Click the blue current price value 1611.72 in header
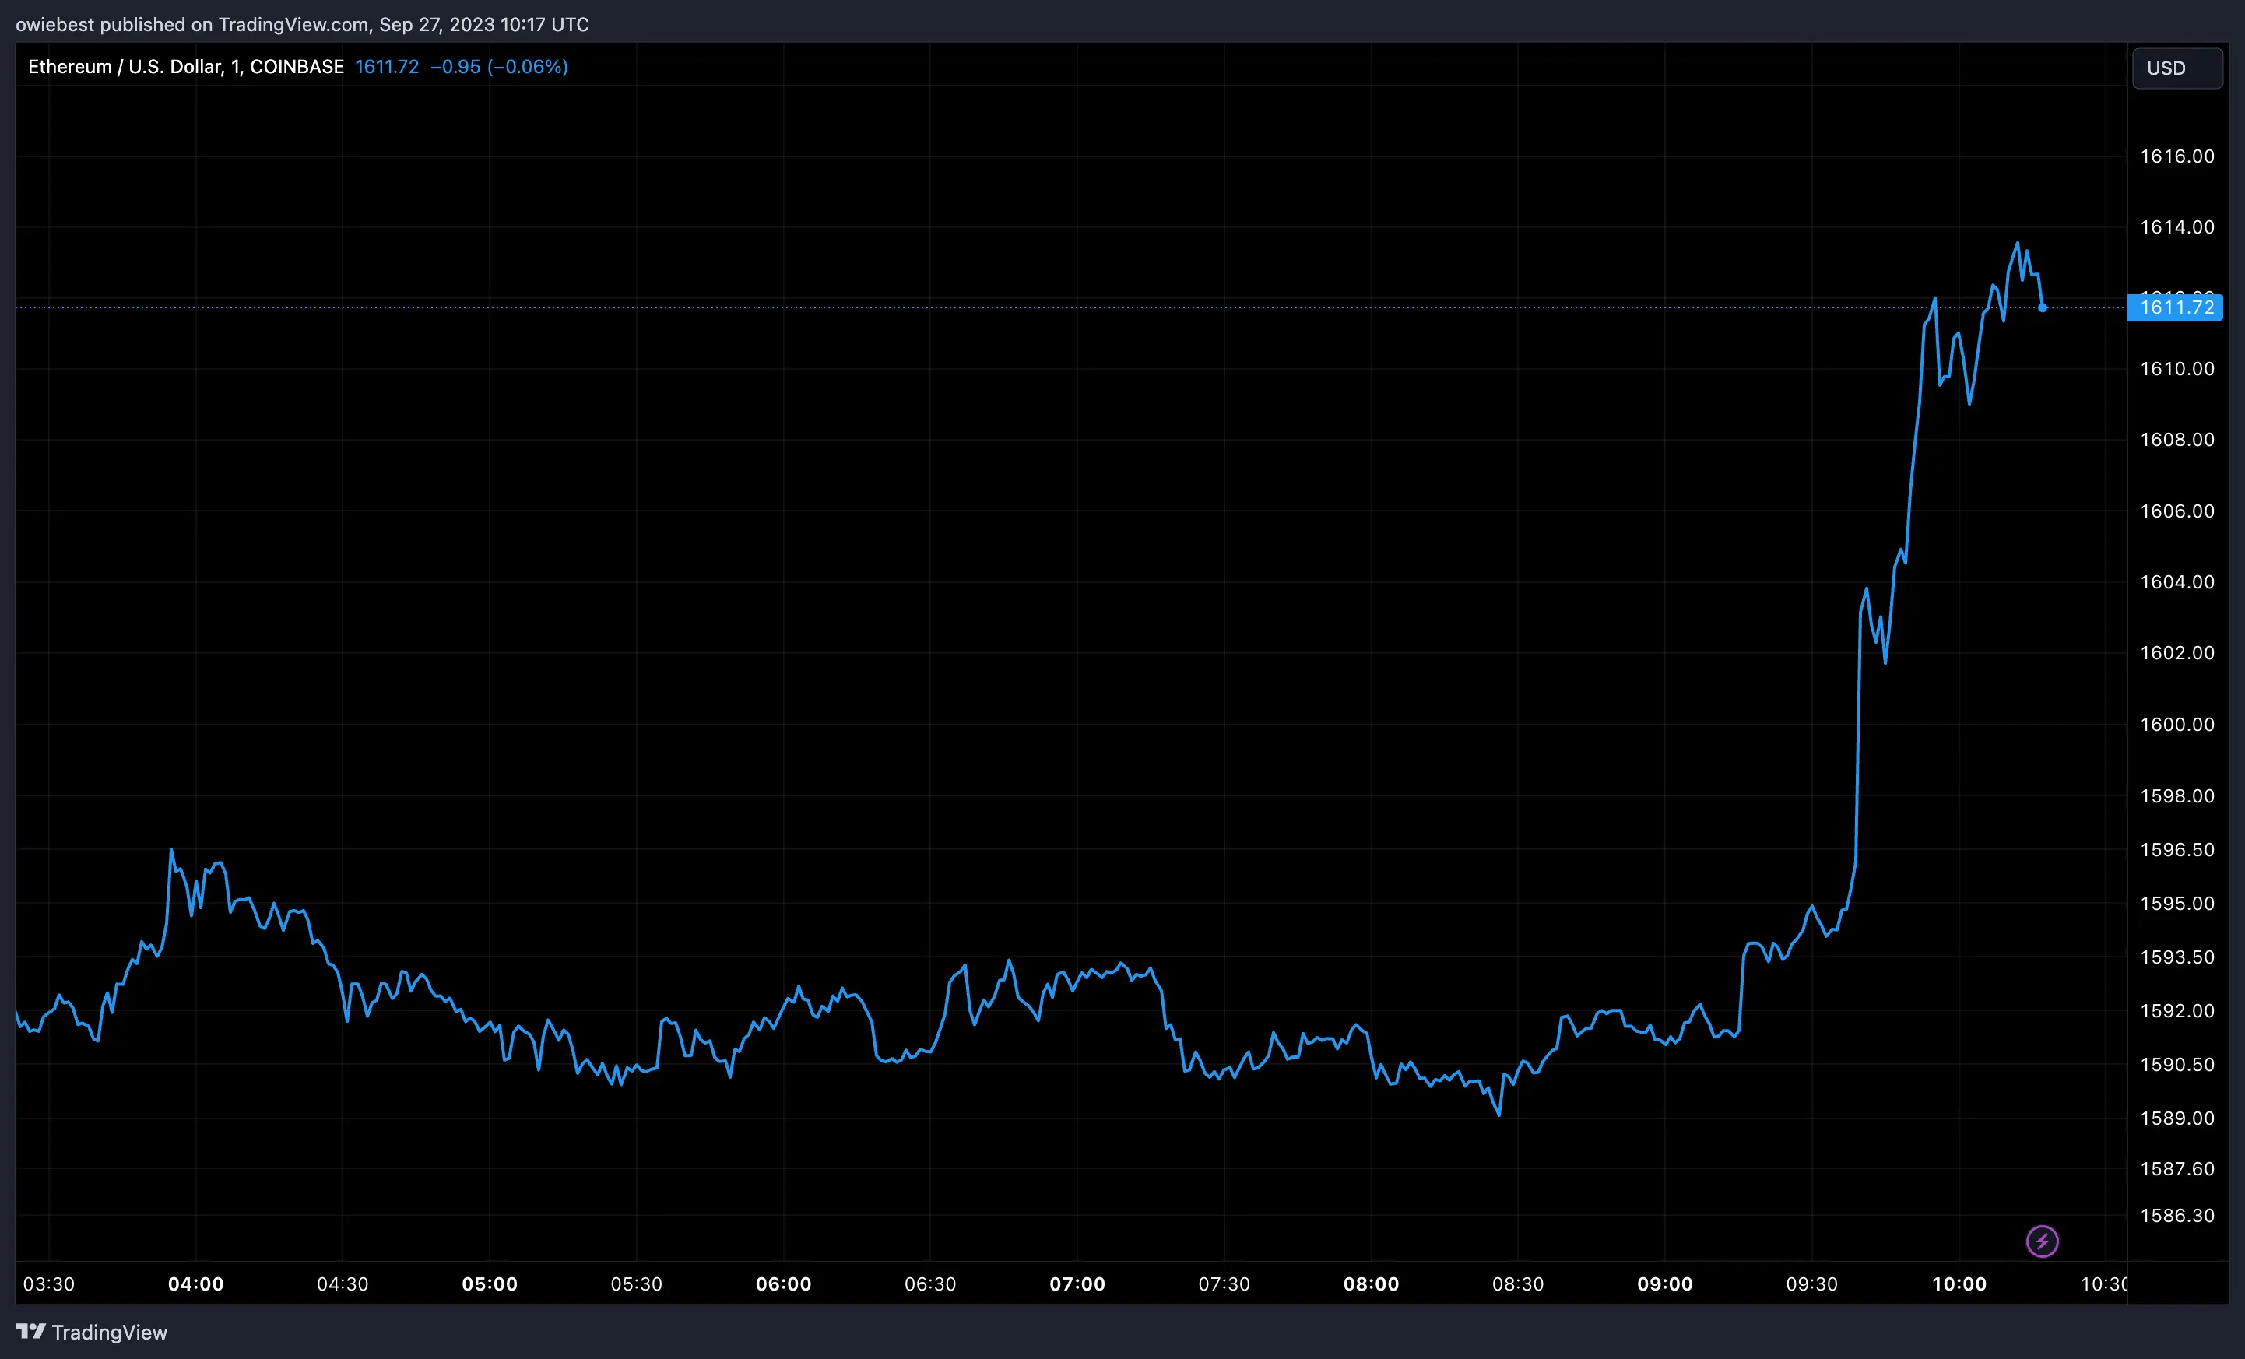The width and height of the screenshot is (2245, 1359). [386, 65]
